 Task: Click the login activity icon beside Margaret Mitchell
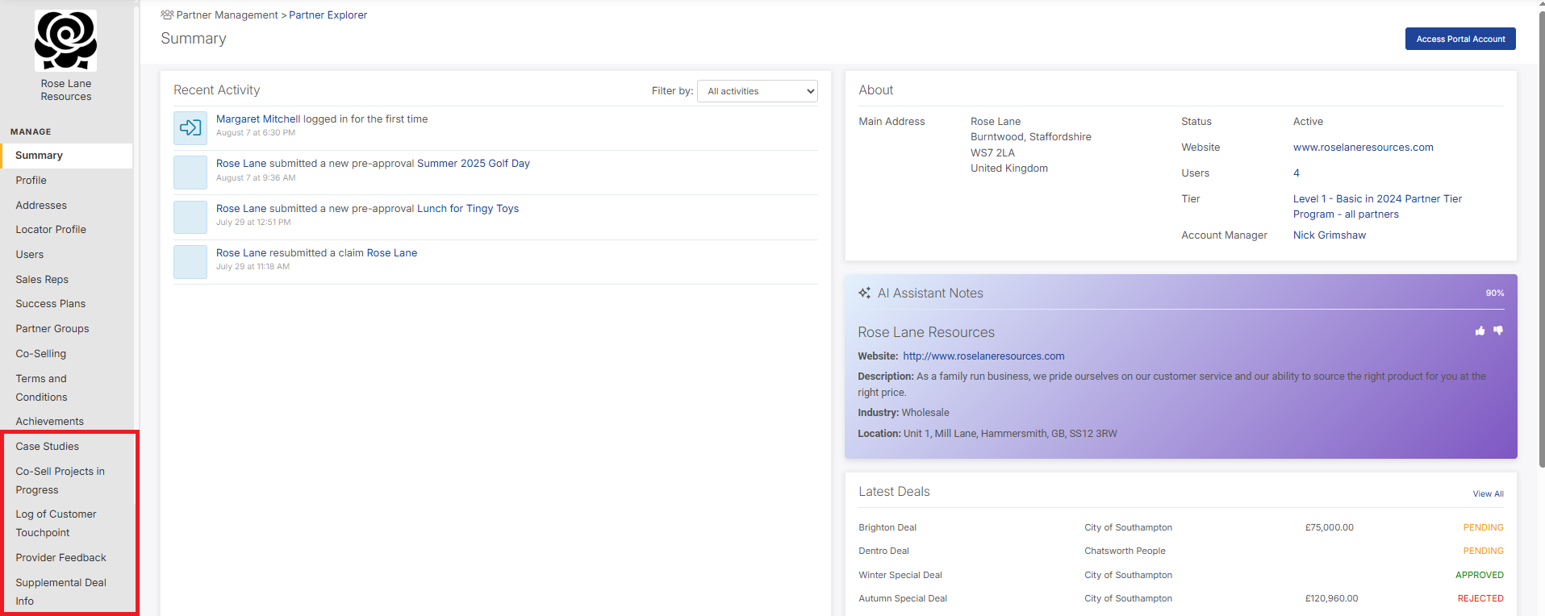(x=190, y=127)
